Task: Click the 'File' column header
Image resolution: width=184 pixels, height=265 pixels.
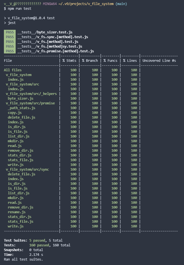Action: tap(8, 60)
